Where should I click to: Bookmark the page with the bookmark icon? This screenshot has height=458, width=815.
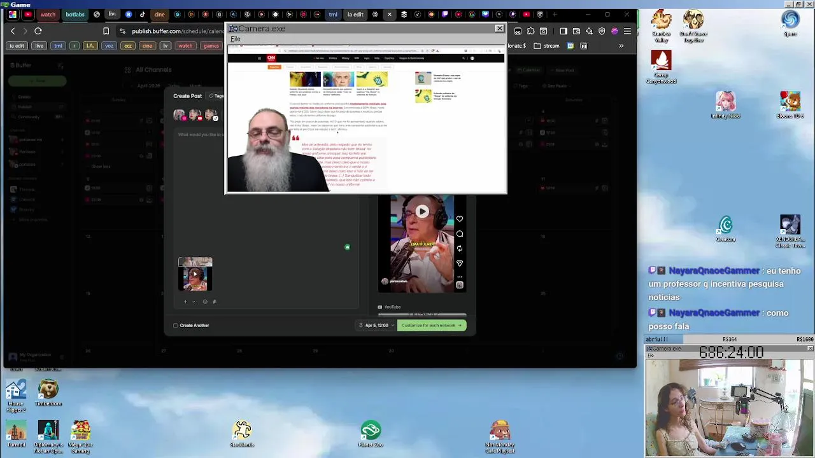tap(106, 31)
